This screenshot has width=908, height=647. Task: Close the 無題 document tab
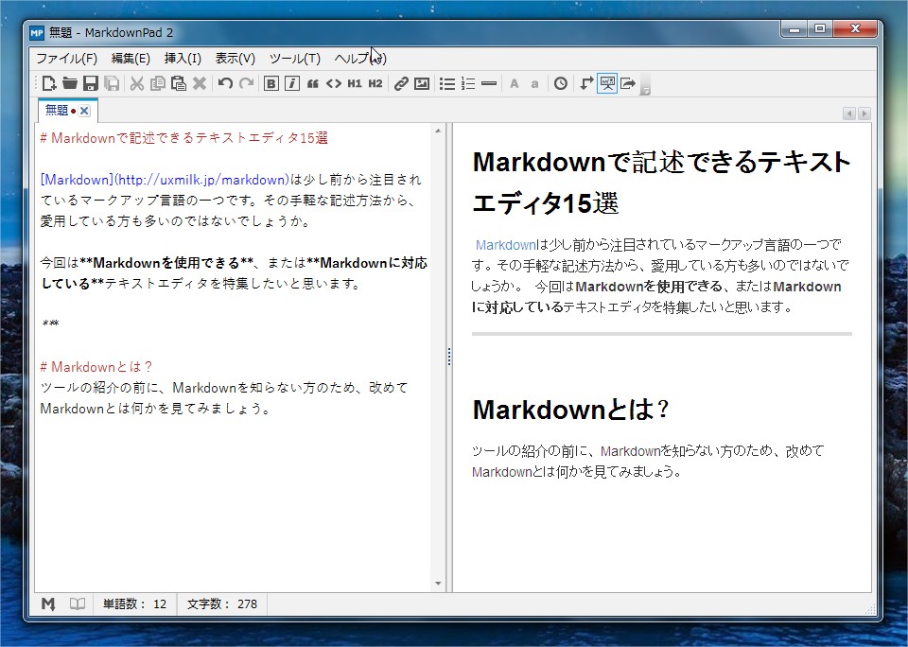coord(84,111)
